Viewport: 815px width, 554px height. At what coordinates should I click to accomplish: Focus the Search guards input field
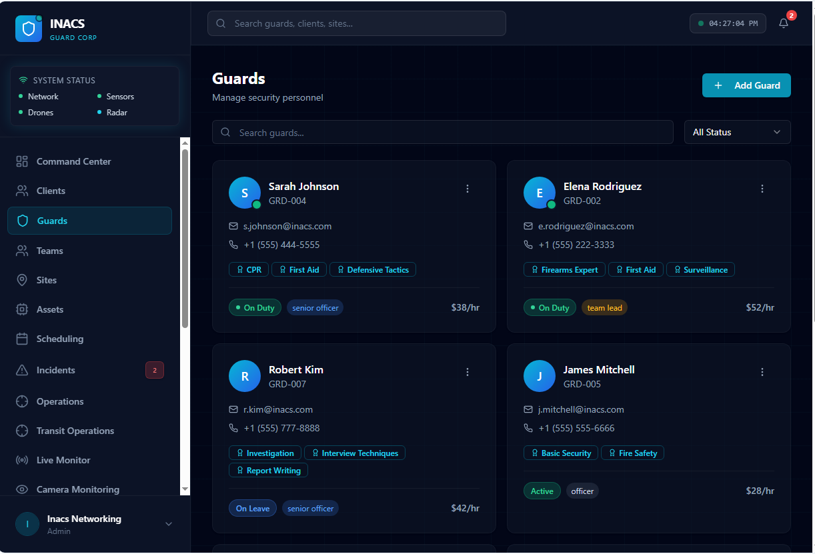443,132
